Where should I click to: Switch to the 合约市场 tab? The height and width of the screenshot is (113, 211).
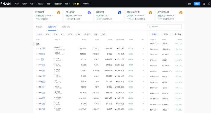point(66,27)
